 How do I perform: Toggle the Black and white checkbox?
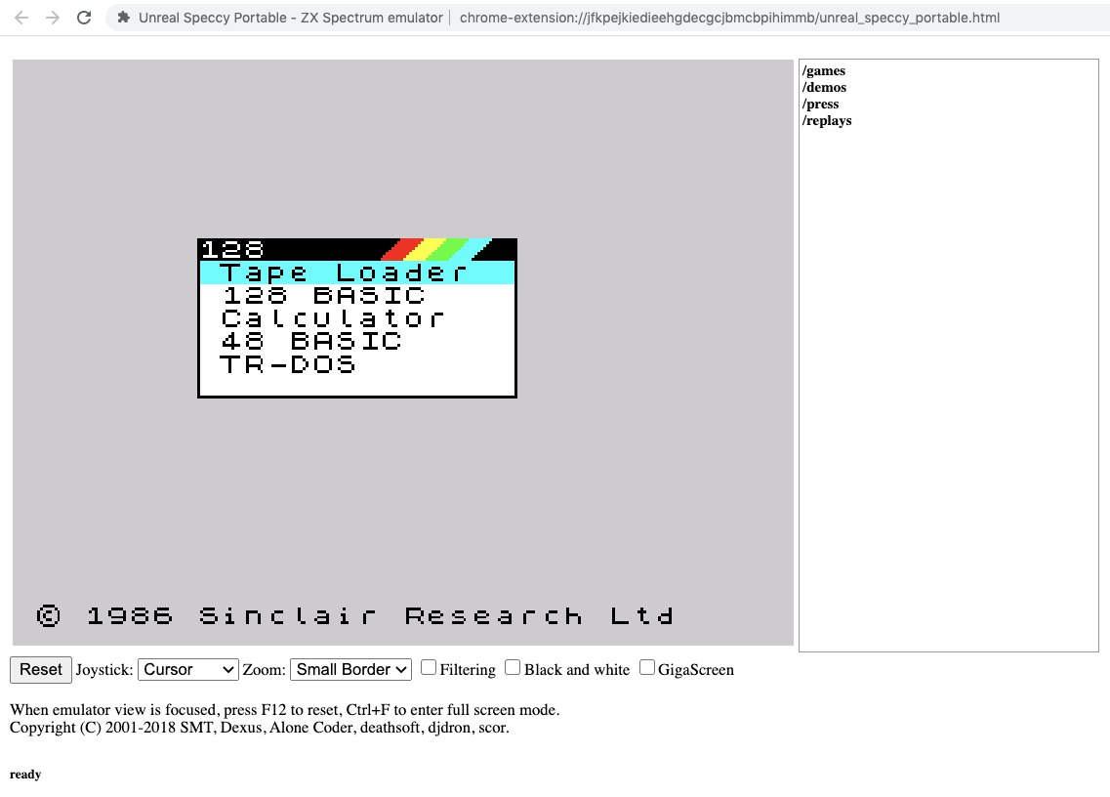[513, 667]
